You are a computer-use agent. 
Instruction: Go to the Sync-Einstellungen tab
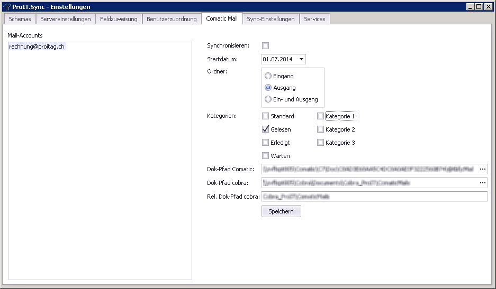(x=270, y=19)
